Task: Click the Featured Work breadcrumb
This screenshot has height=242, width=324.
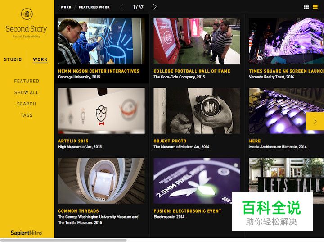Action: 94,7
